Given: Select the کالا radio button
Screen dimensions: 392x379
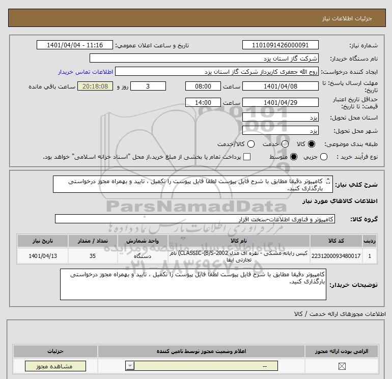Looking at the screenshot, I should click(x=312, y=144).
